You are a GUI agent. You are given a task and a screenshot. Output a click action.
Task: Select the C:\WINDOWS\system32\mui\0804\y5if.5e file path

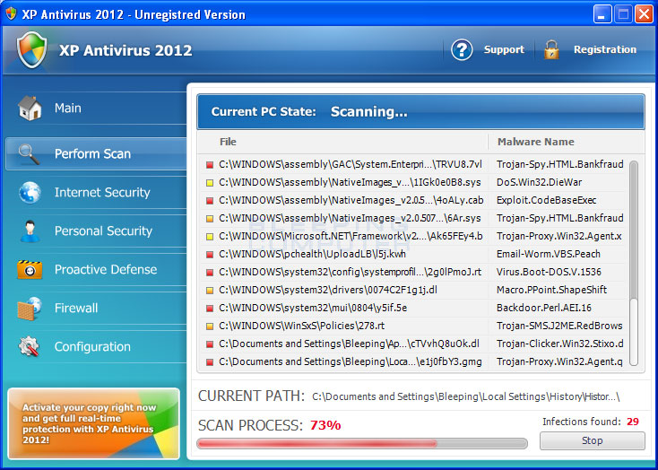313,308
